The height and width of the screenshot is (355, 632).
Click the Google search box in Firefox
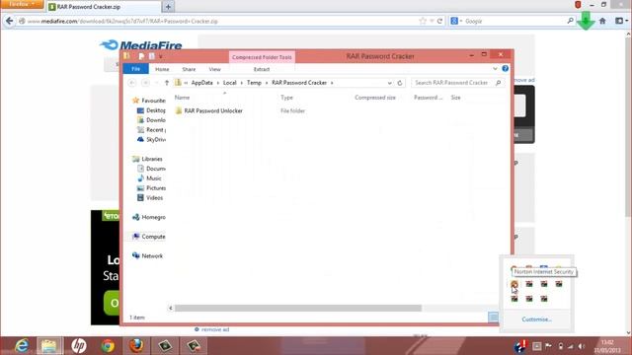click(x=512, y=21)
